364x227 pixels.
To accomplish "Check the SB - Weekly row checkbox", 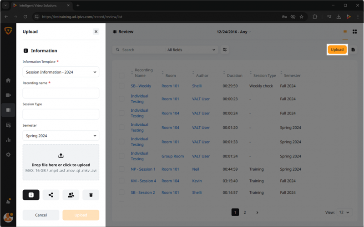I will [121, 86].
